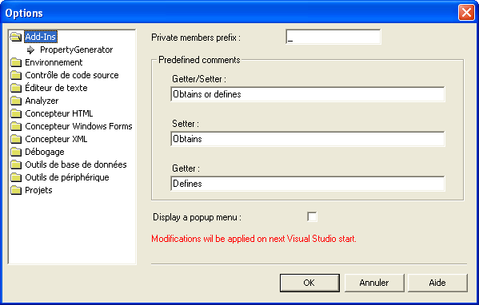
Task: Open help via the Aide button
Action: coord(437,283)
